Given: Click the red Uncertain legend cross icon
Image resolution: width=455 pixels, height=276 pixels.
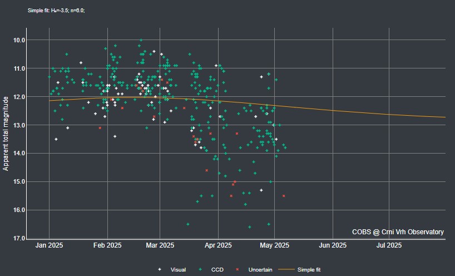Looking at the screenshot, I should tap(238, 270).
